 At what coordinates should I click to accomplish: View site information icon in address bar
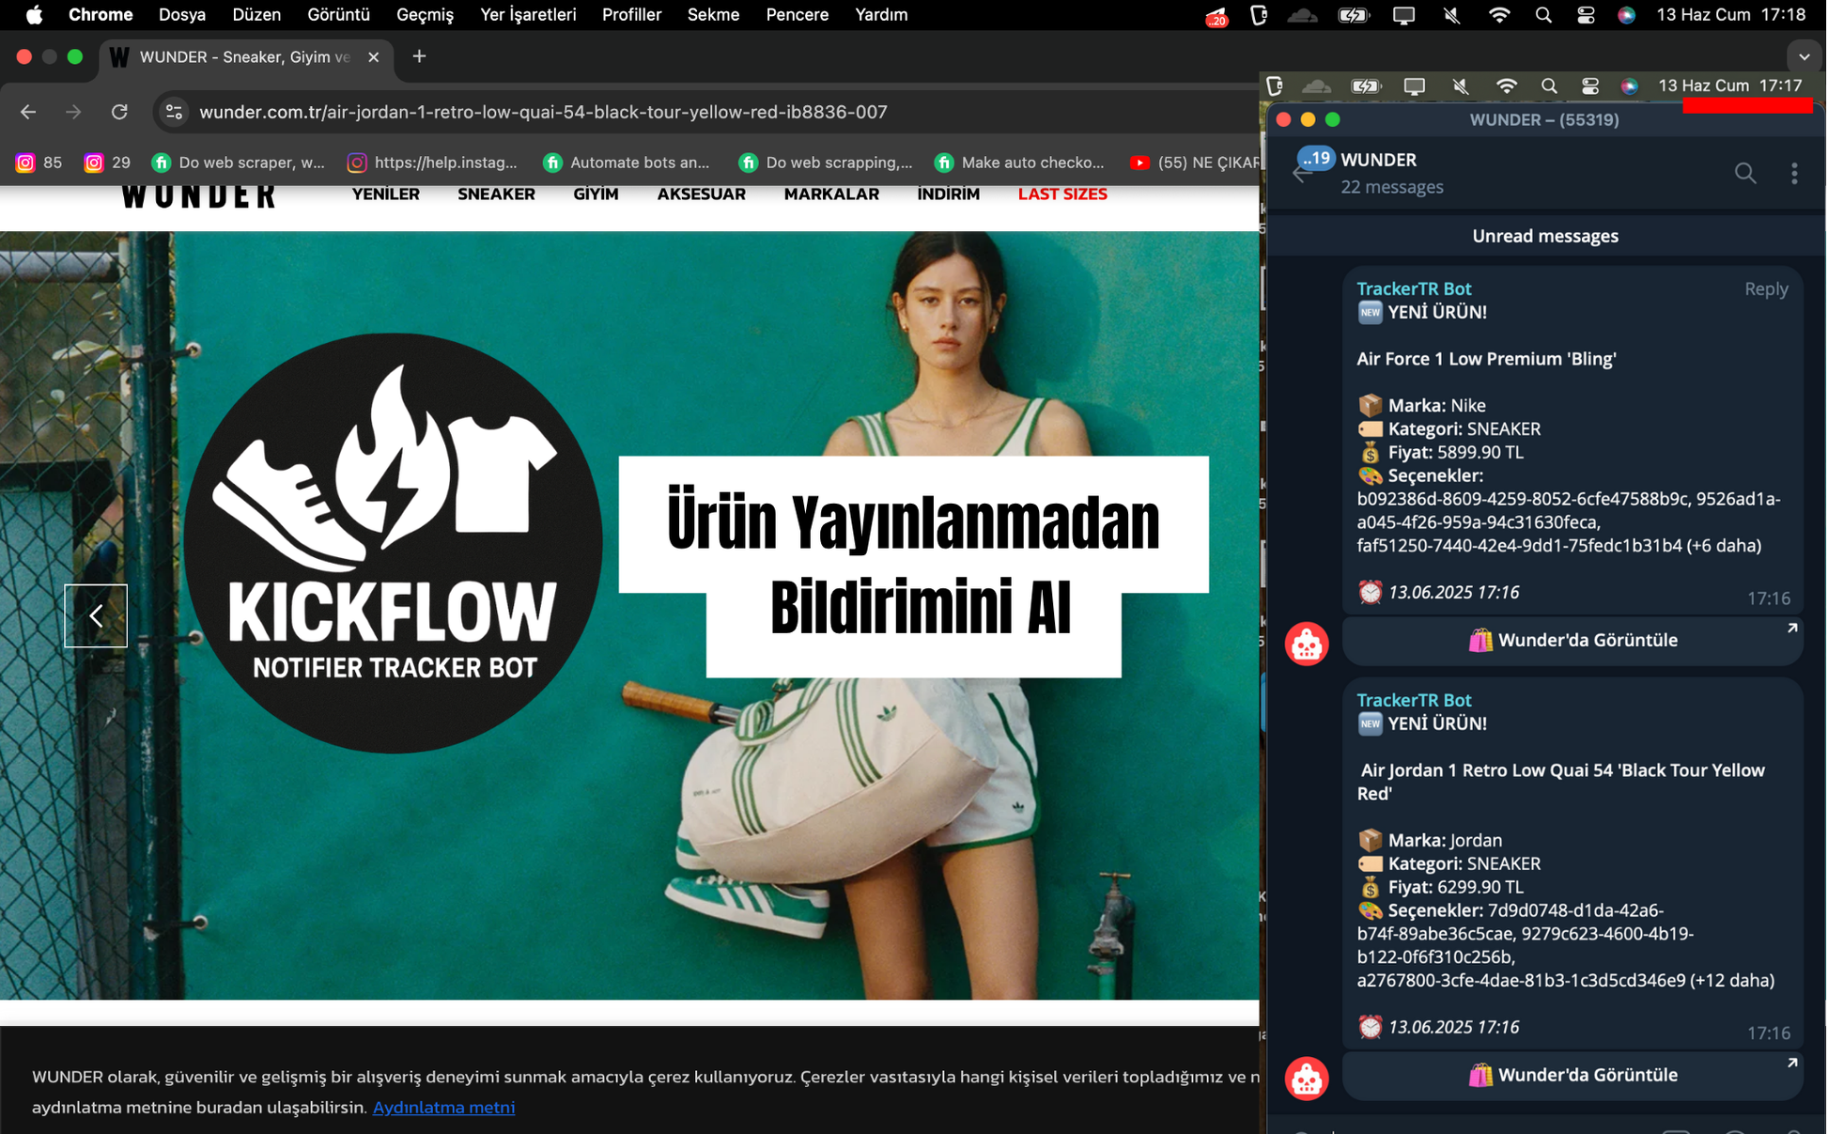tap(174, 112)
